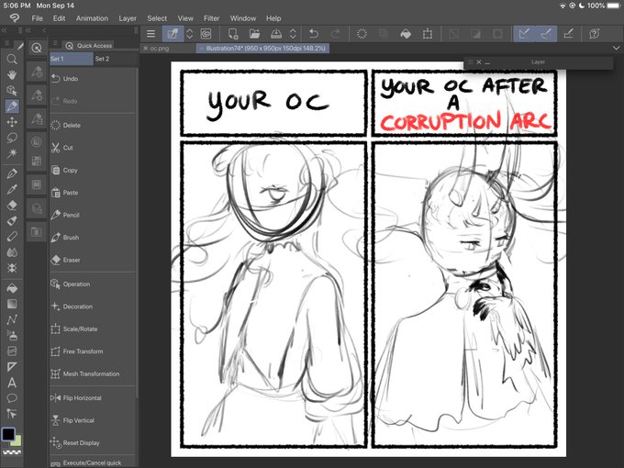
Task: Collapse sub tool dock with double chevron
Action: coord(28,30)
